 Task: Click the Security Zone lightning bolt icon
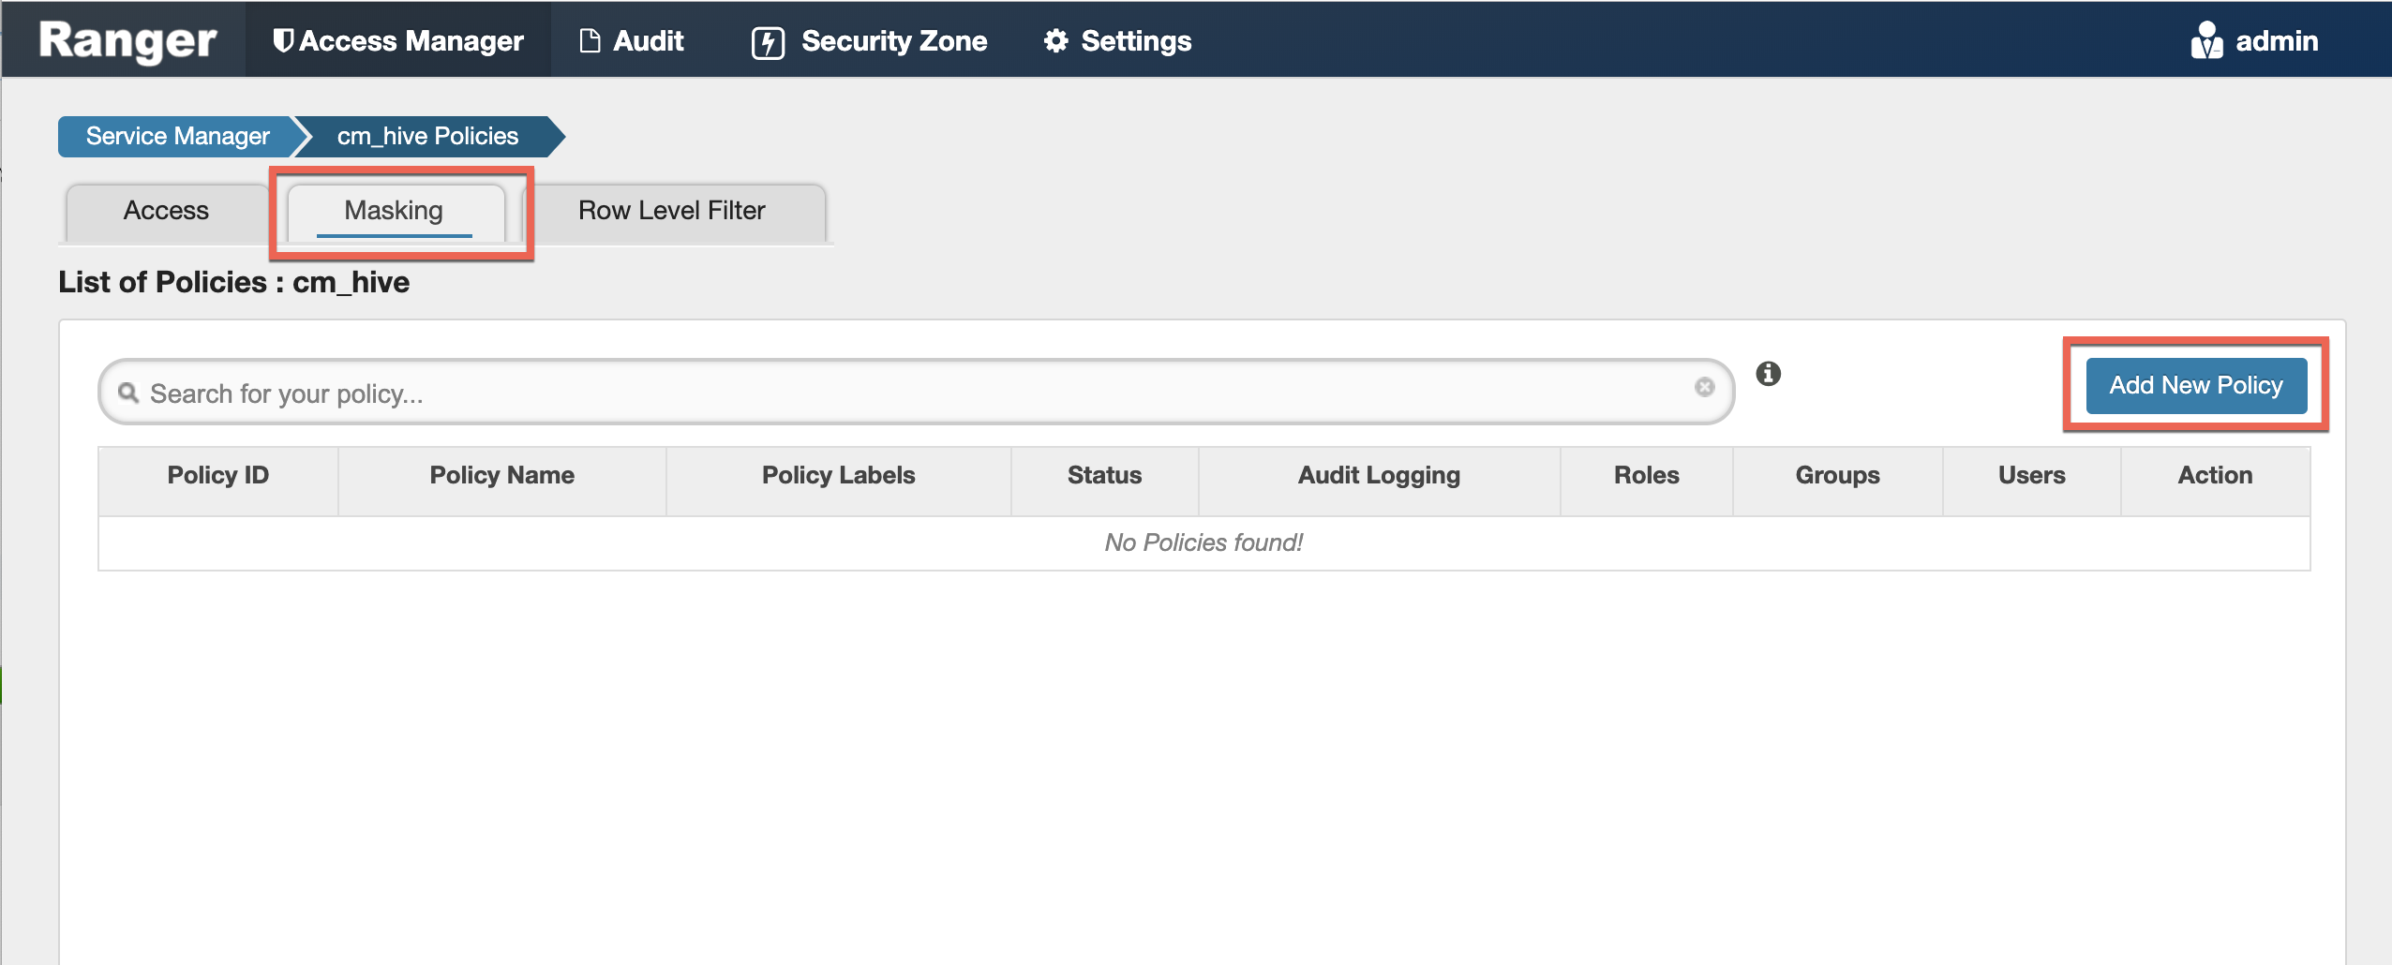click(768, 42)
